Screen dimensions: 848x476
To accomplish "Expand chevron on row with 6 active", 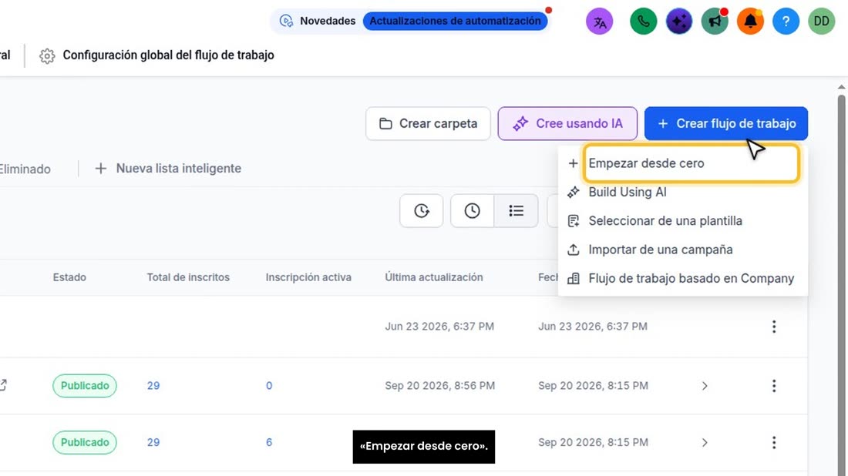I will pyautogui.click(x=705, y=443).
